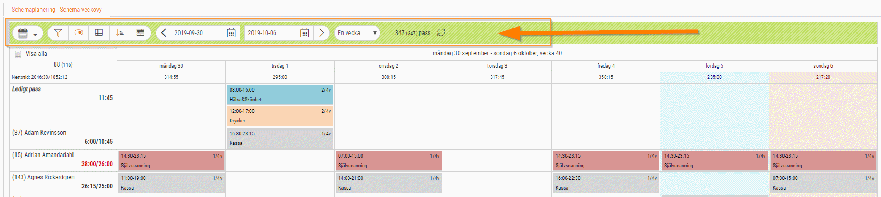Select the Ledigt pass row label
Image resolution: width=881 pixels, height=197 pixels.
27,89
